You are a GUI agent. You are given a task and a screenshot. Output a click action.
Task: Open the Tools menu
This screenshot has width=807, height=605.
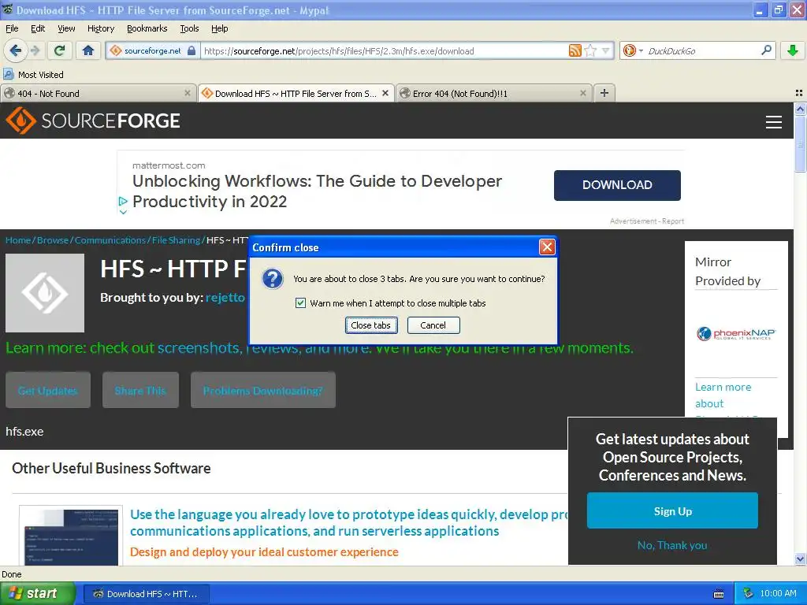click(x=189, y=28)
